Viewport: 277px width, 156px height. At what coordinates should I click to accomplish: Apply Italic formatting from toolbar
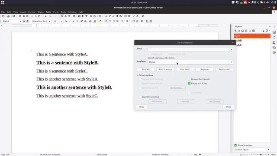click(x=70, y=21)
